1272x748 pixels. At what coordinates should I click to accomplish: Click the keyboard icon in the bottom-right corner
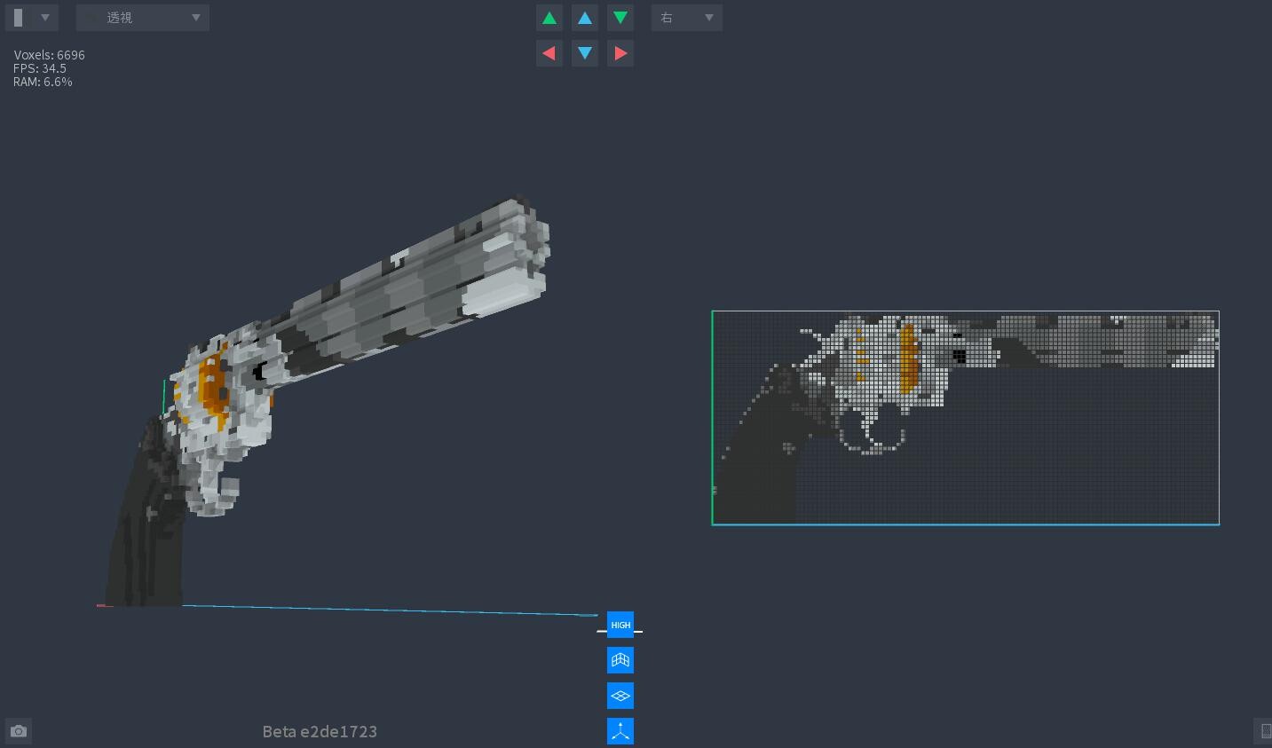point(1265,731)
